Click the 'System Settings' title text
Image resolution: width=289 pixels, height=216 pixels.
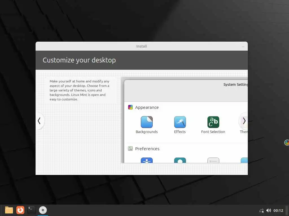coord(236,84)
